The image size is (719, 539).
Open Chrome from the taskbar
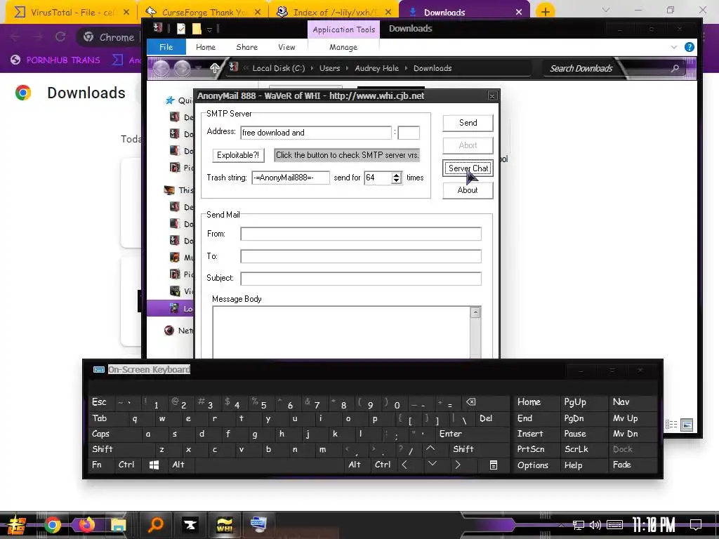(52, 525)
